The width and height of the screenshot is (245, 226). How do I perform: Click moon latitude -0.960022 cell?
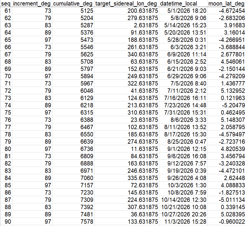point(226,222)
